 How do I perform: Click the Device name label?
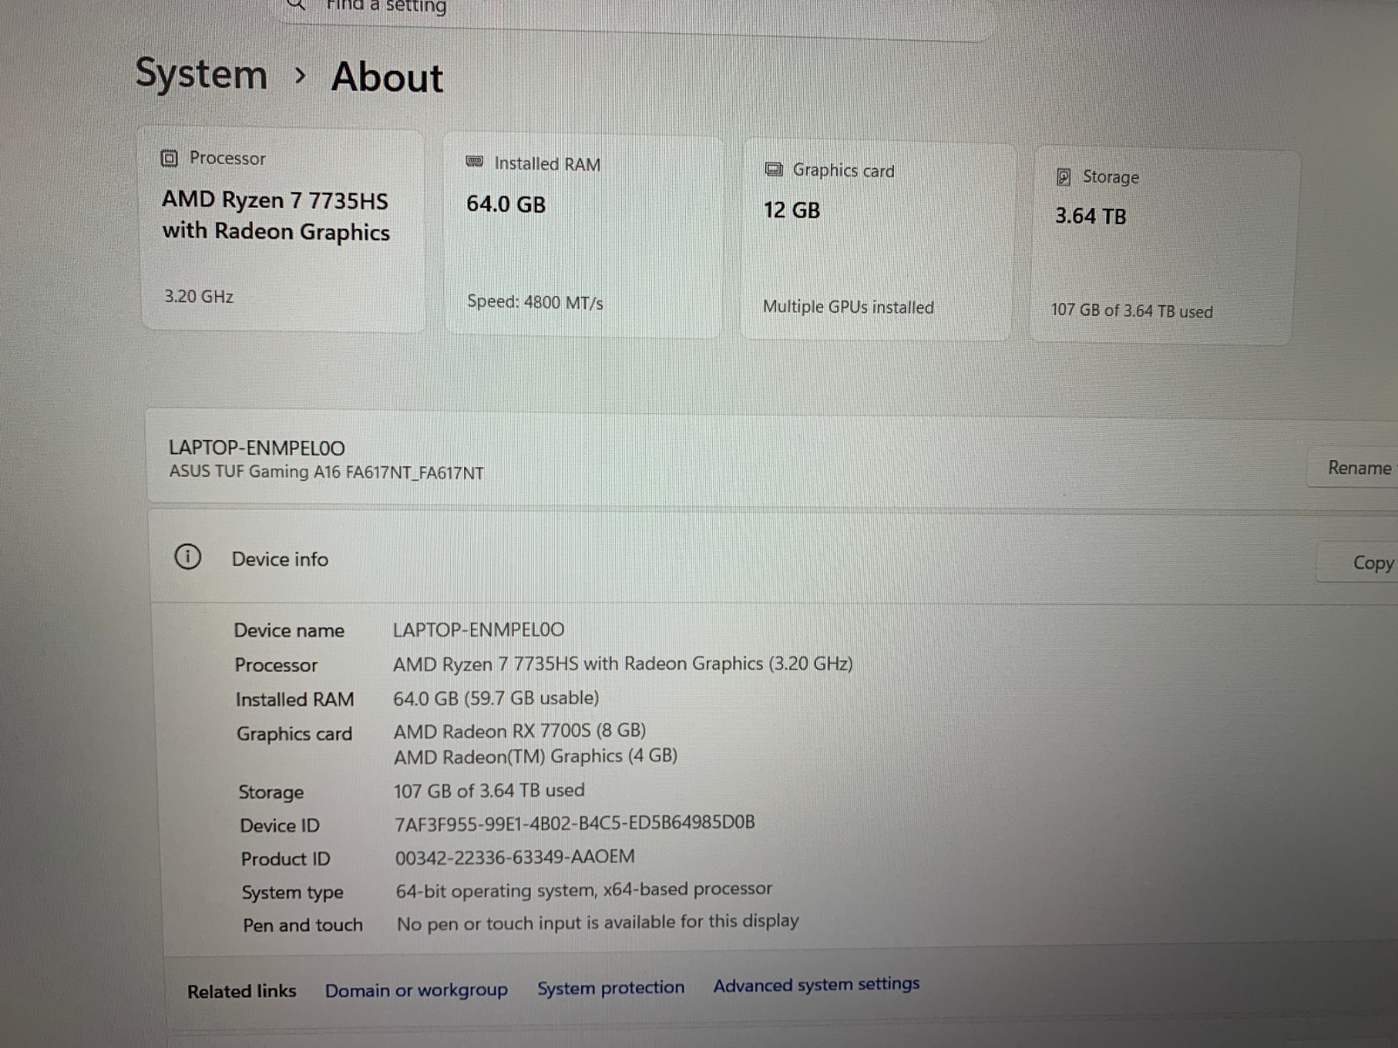point(289,631)
